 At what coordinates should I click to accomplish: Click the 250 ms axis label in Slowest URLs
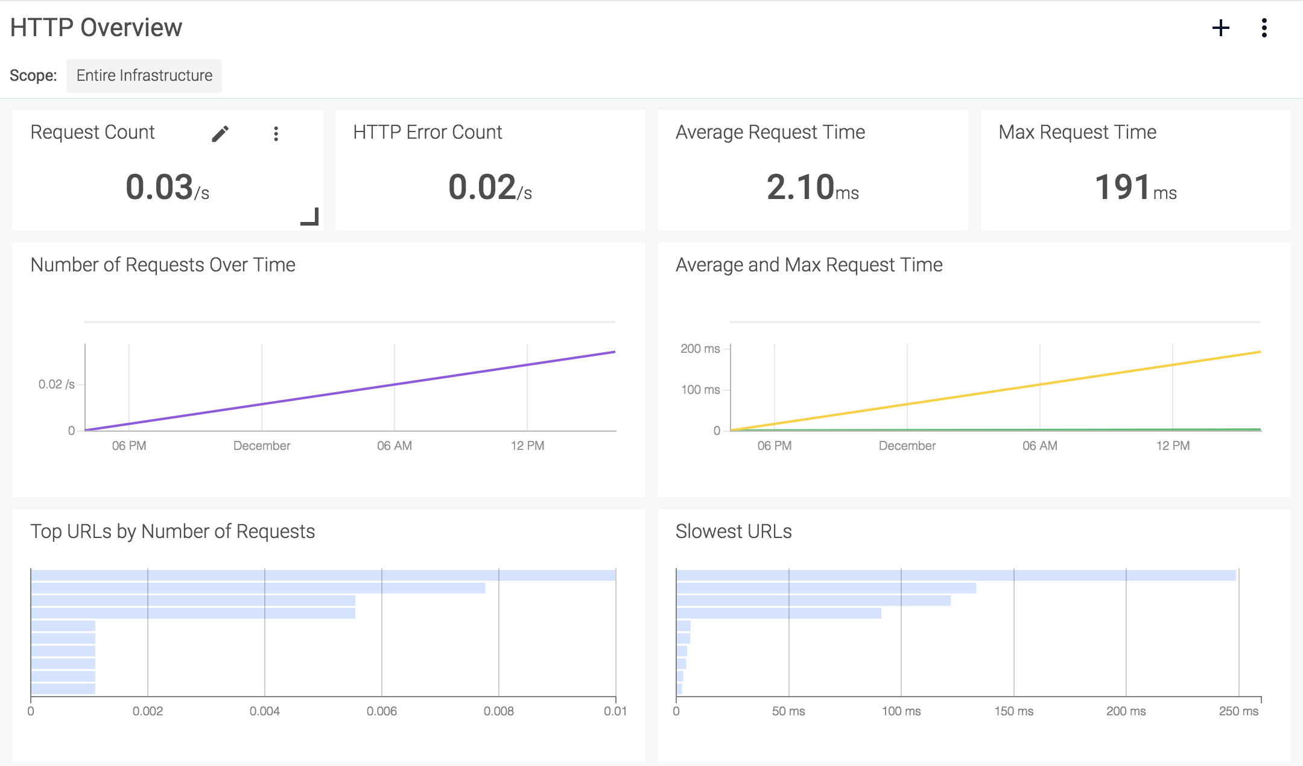[1238, 711]
